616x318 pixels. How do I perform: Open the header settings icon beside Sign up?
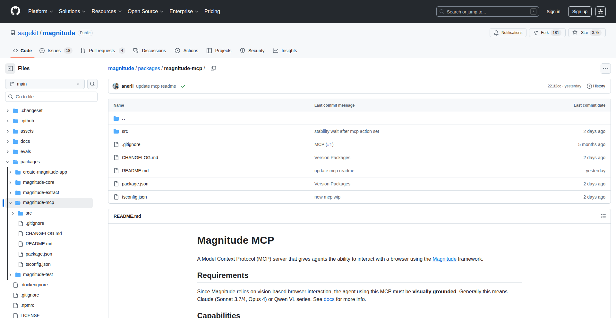601,12
